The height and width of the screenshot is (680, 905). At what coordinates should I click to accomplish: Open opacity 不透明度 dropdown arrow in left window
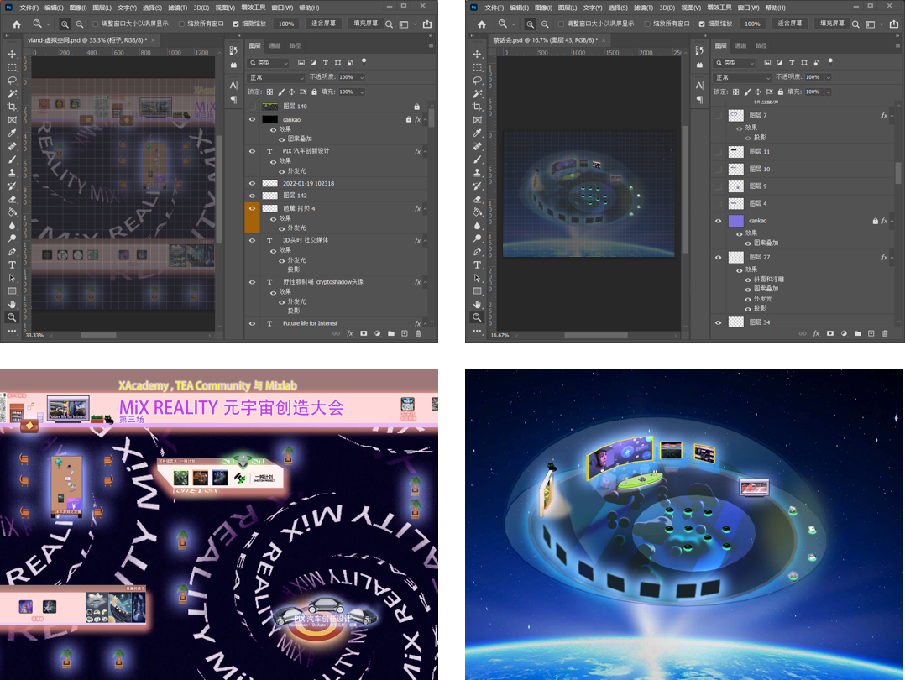tap(362, 77)
